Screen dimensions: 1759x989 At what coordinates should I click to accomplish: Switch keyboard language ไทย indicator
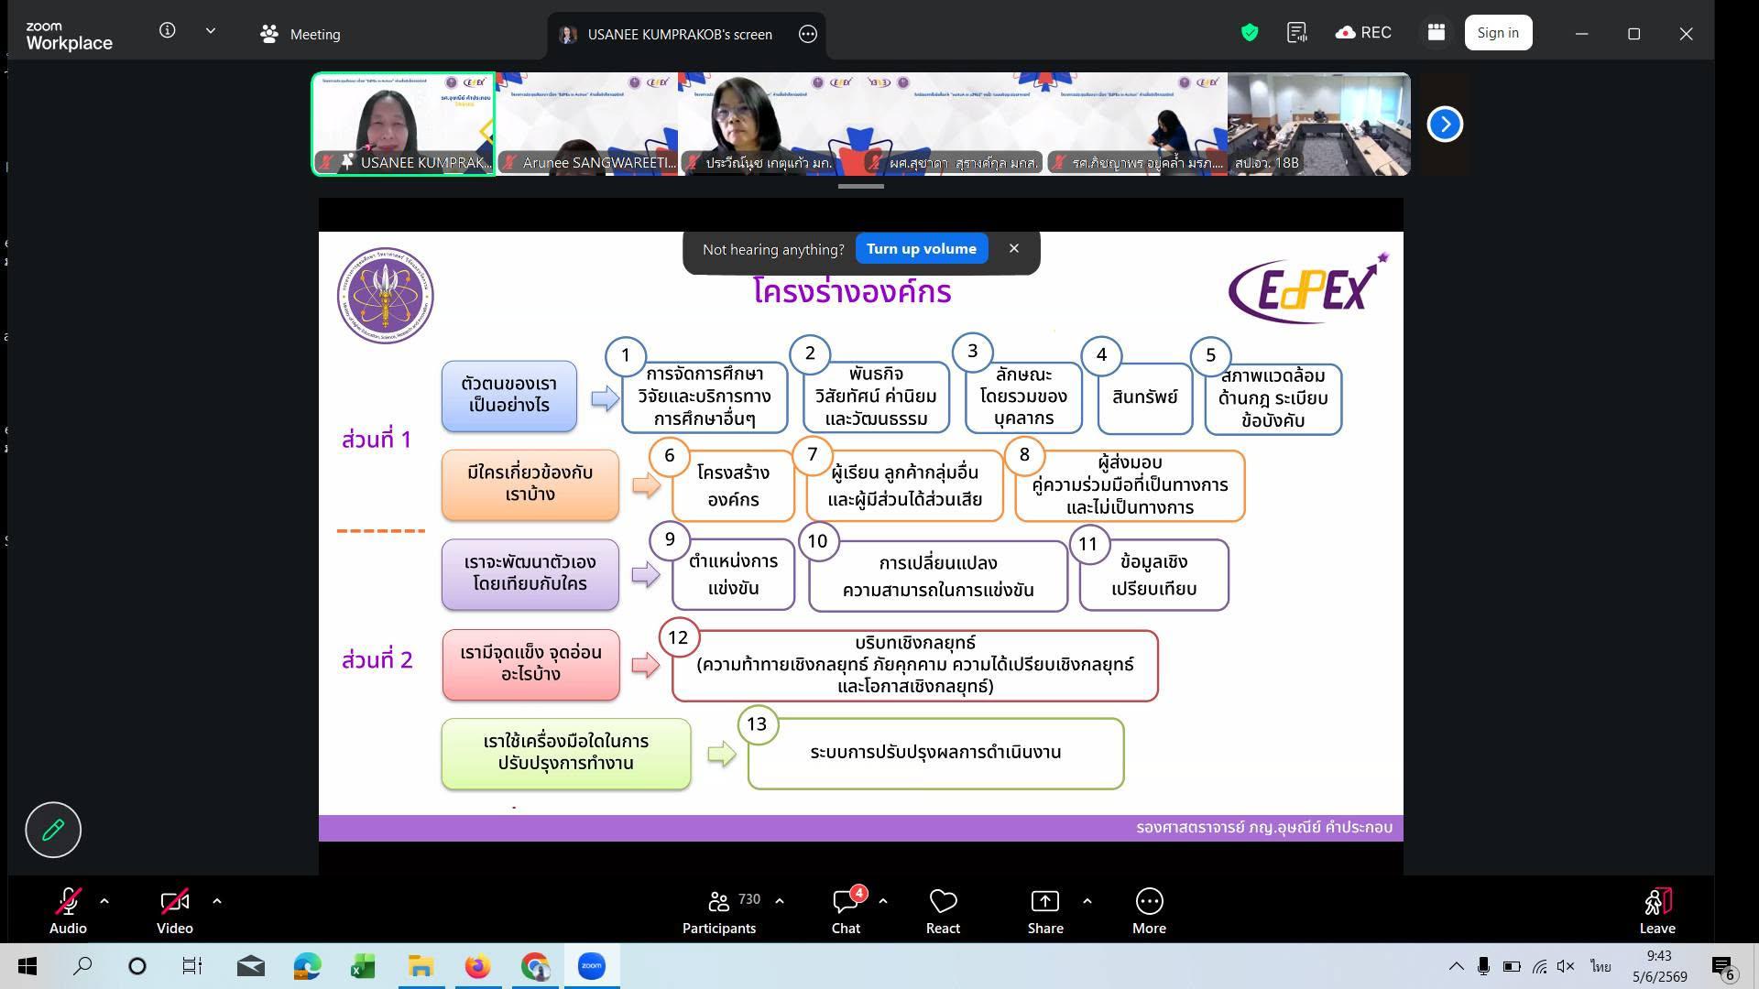pos(1601,966)
